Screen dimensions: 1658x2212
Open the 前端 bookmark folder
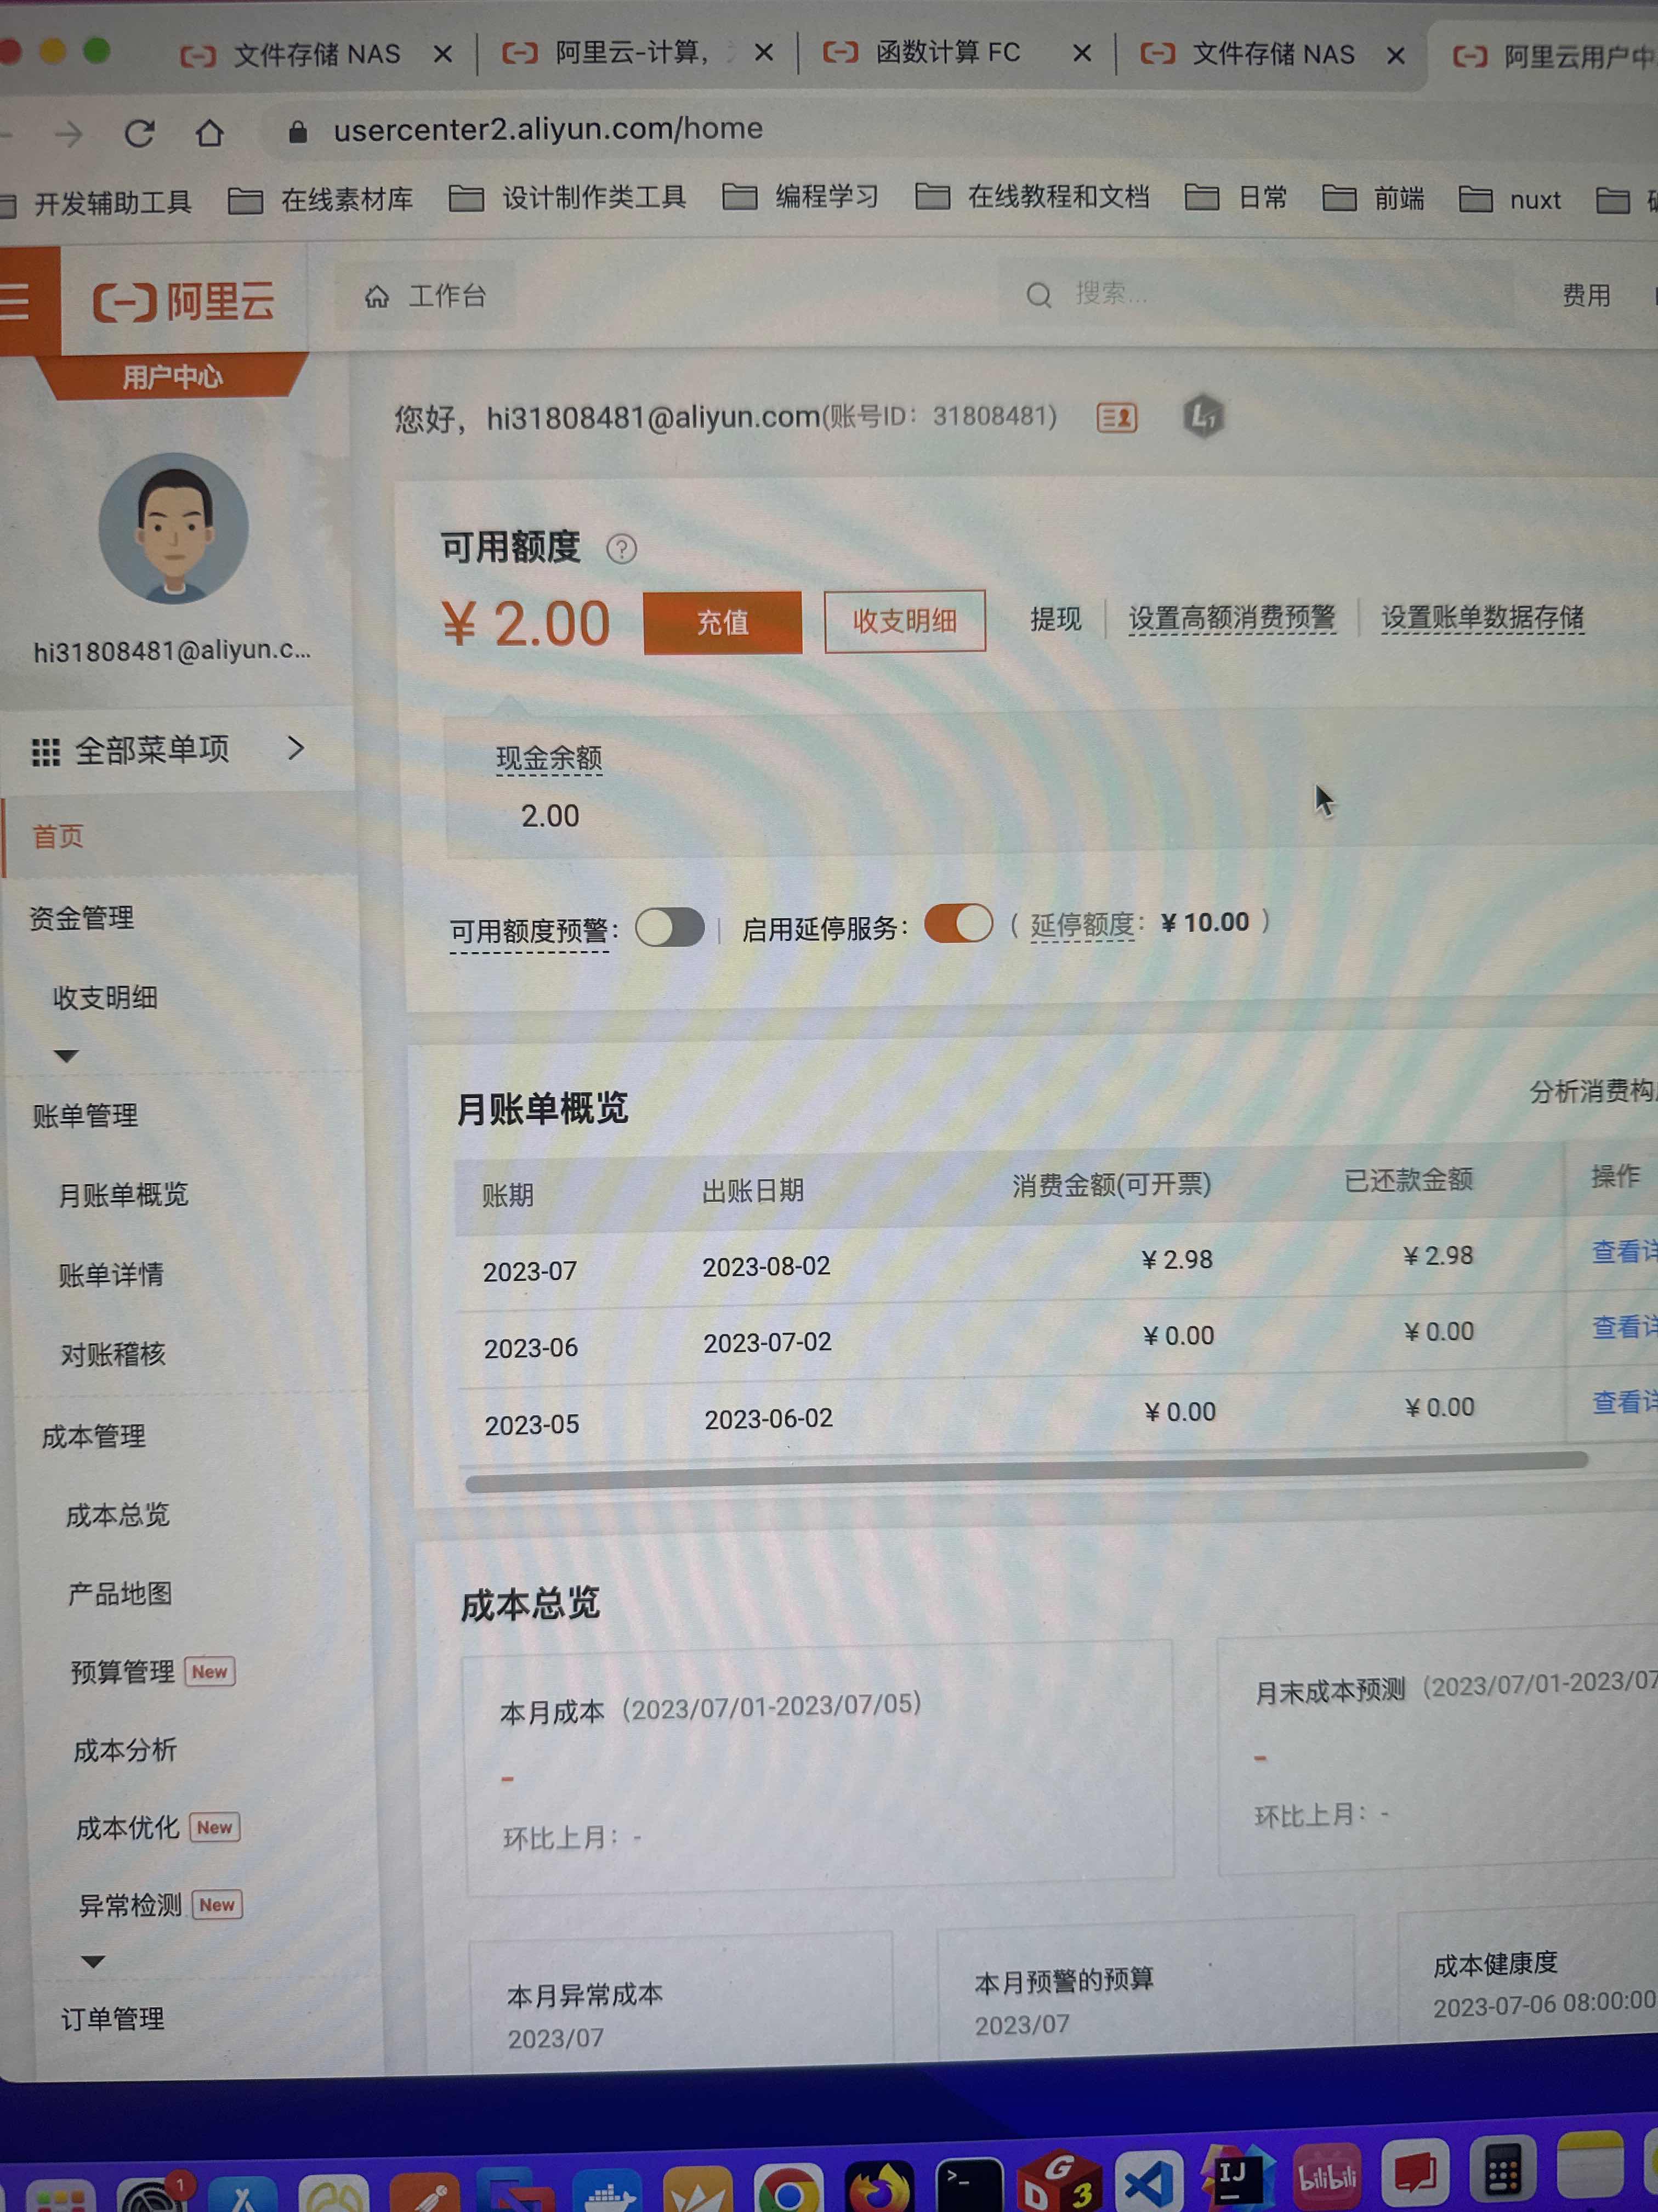(x=1373, y=198)
